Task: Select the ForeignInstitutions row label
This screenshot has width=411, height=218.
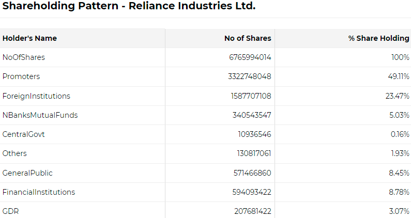Action: (x=36, y=96)
